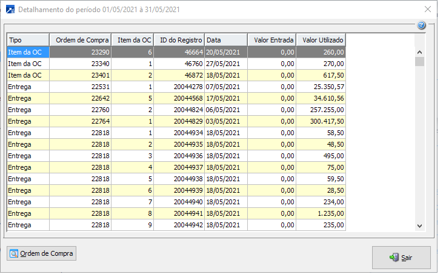This screenshot has width=446, height=277.
Task: Click the ID do Registro column header
Action: pyautogui.click(x=179, y=40)
